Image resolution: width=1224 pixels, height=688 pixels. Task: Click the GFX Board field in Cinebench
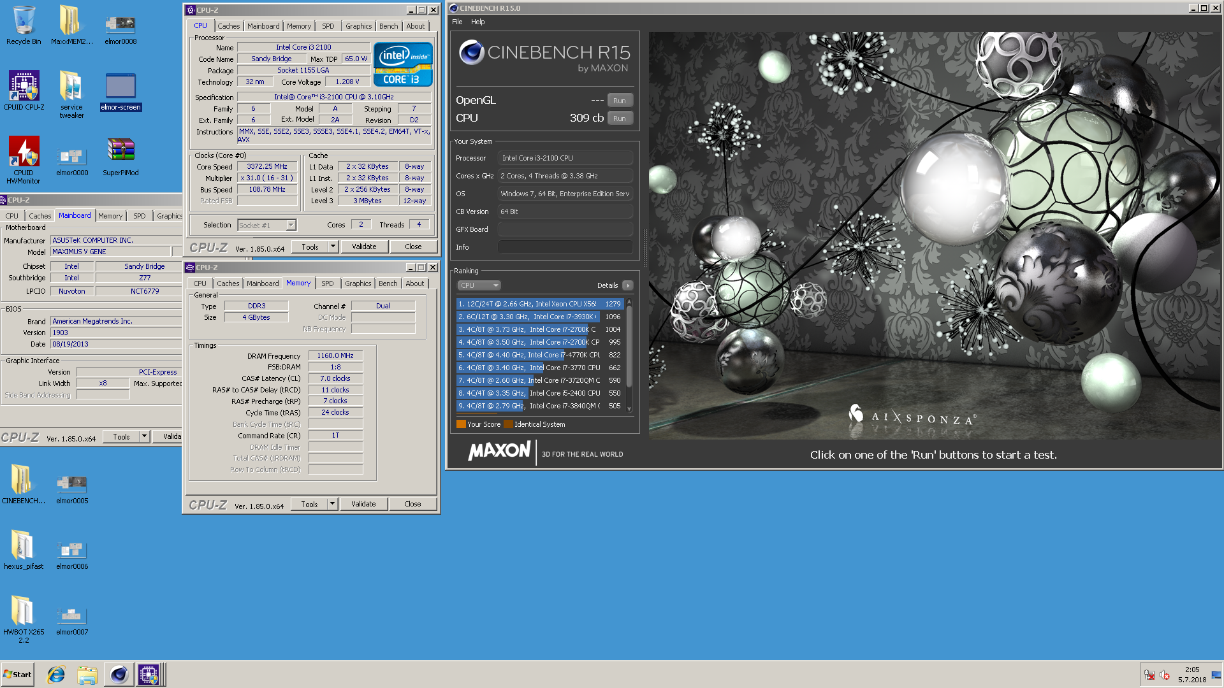coord(565,229)
